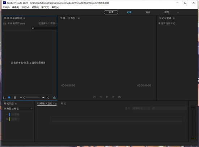This screenshot has height=147, width=199.
Task: Select the blue subclip marker type
Action: click(14, 114)
